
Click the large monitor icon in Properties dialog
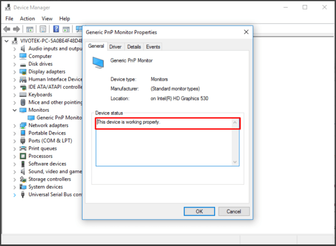98,62
